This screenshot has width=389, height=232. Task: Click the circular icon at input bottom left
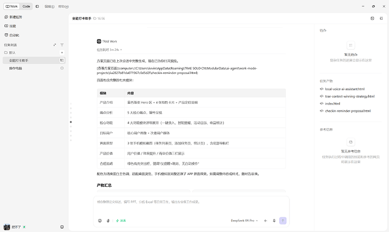pyautogui.click(x=100, y=221)
